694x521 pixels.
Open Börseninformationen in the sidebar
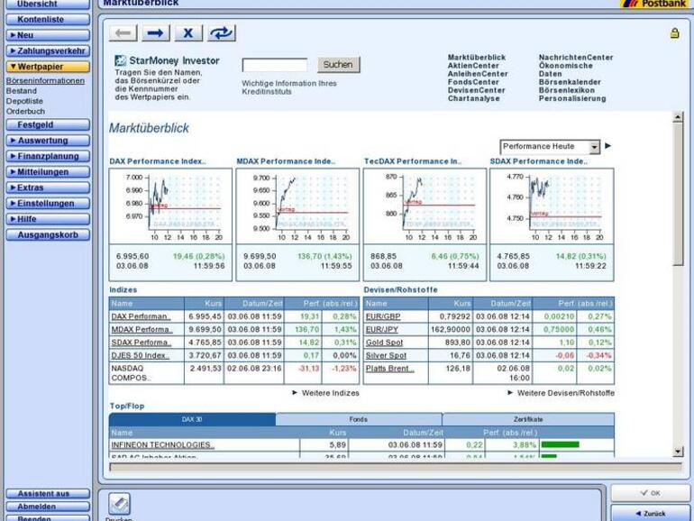(x=45, y=80)
